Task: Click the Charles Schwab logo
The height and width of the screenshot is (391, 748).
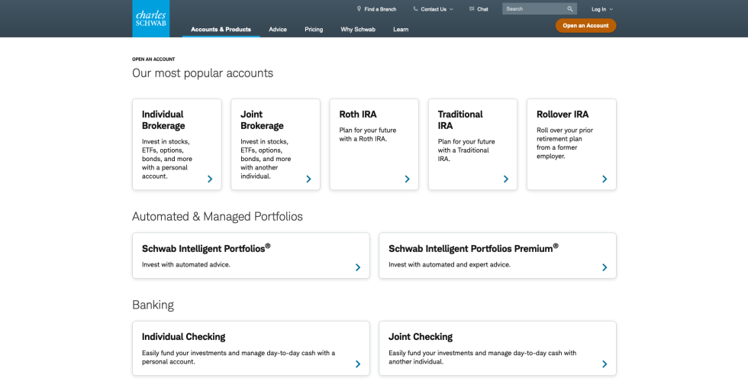Action: coord(150,18)
